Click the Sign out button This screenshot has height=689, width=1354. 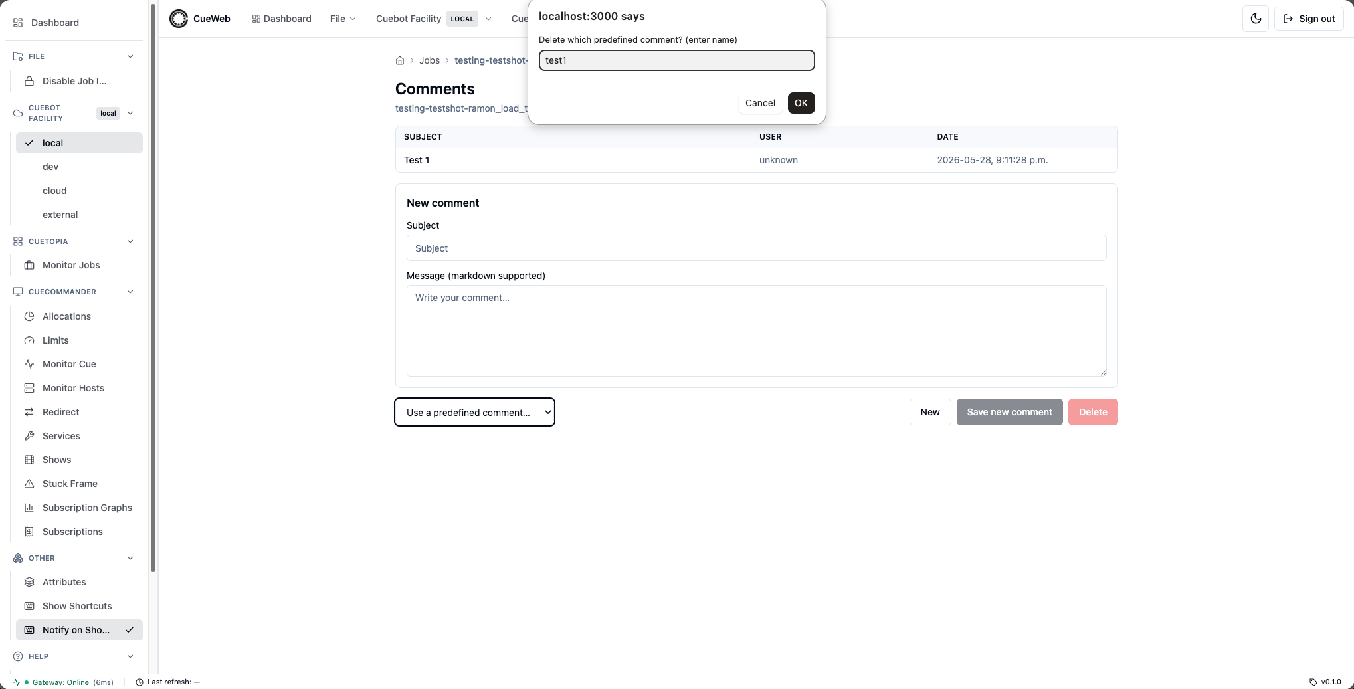1309,19
